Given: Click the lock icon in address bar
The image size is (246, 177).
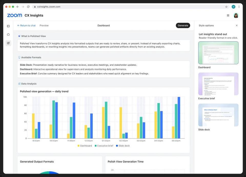Looking at the screenshot, I should pos(35,7).
